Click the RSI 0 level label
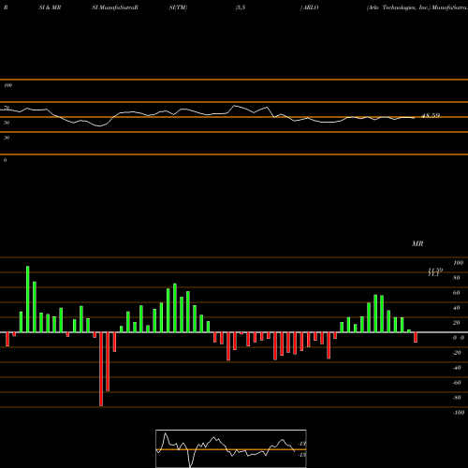 (5, 160)
